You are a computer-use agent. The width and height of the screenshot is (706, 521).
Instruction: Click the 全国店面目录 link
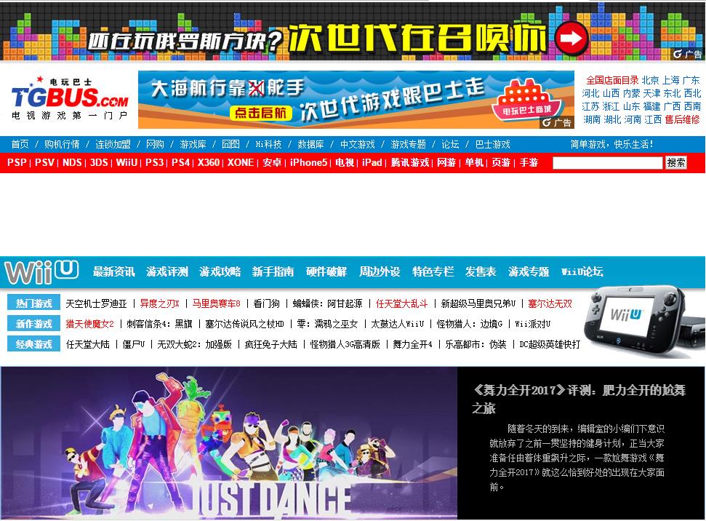pos(612,80)
